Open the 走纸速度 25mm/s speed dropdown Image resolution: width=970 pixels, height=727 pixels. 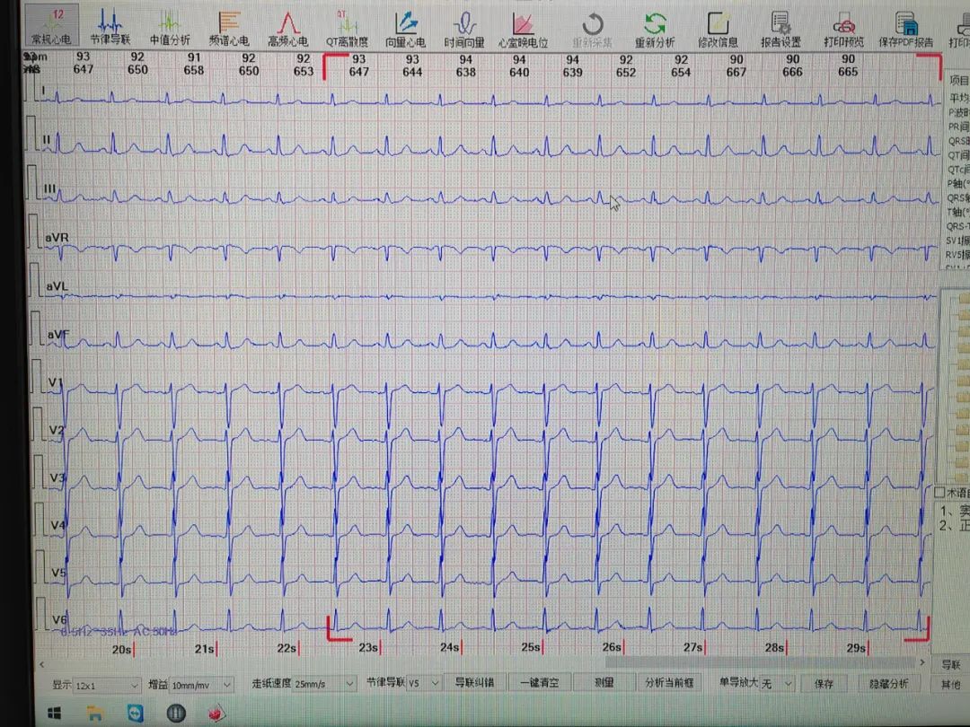tap(324, 684)
